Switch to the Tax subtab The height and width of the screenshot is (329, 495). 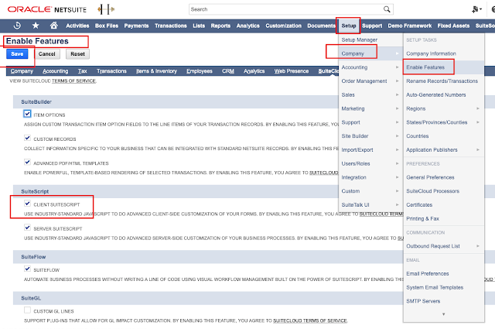(83, 70)
